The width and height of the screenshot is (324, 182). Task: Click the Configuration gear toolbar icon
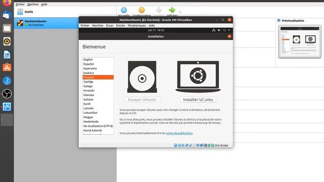coord(142,10)
